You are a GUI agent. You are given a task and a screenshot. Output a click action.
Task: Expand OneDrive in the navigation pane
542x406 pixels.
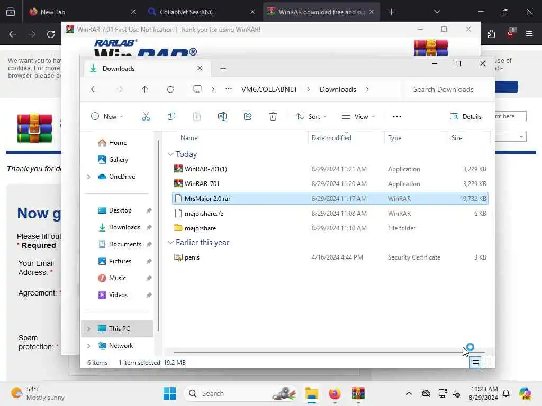click(88, 177)
